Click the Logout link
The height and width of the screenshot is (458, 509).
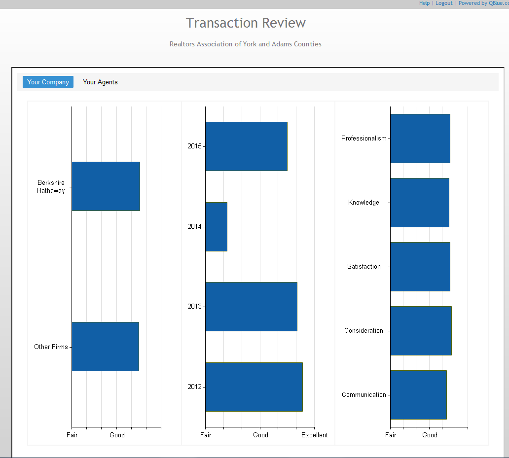coord(444,3)
